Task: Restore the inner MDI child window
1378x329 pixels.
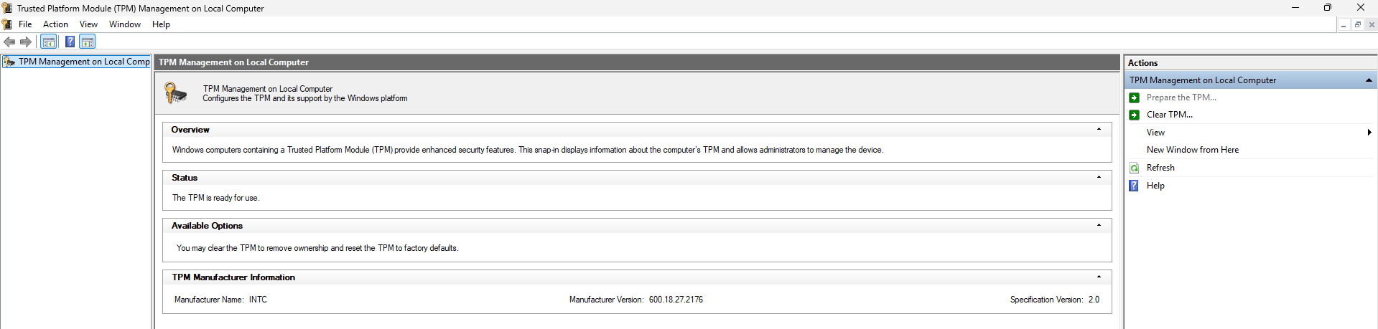Action: tap(1357, 24)
